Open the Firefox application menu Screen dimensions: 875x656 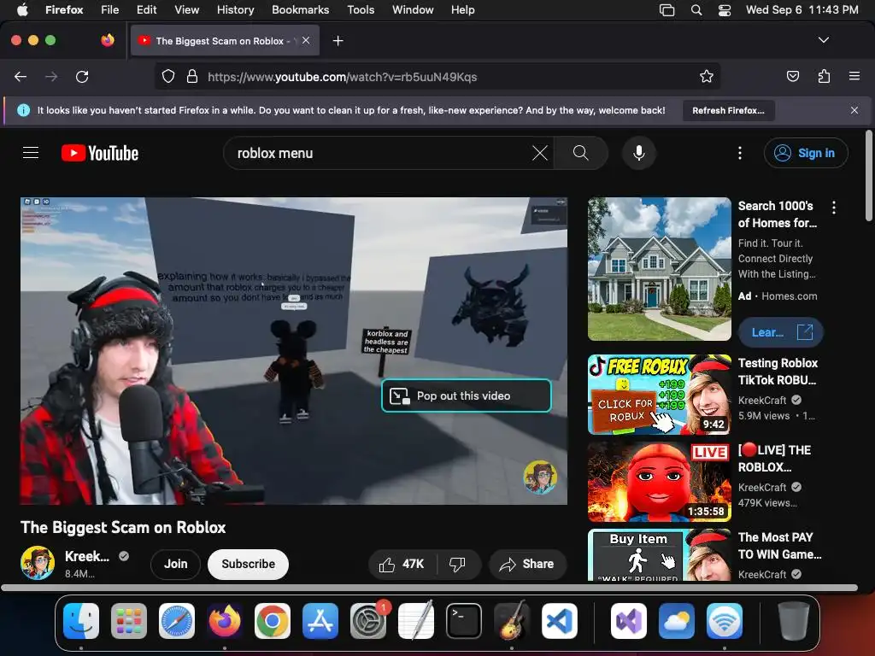[x=854, y=76]
